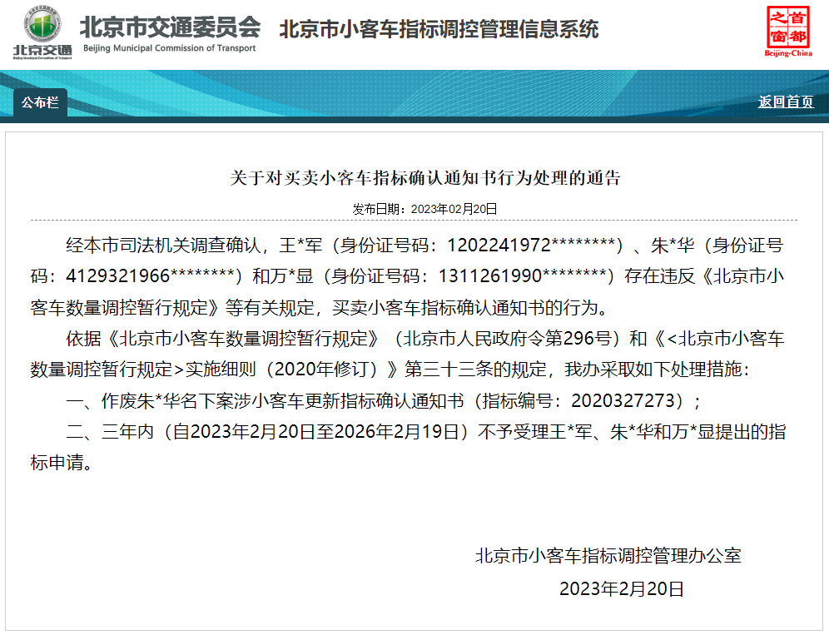Click the 北京交通 text under the logo
The width and height of the screenshot is (829, 635).
coord(42,50)
